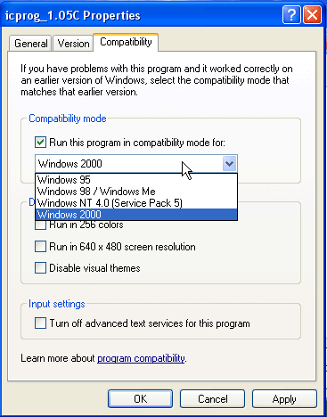Screen dimensions: 327x417
Task: Enable Run in 256 colors checkbox
Action: 40,225
